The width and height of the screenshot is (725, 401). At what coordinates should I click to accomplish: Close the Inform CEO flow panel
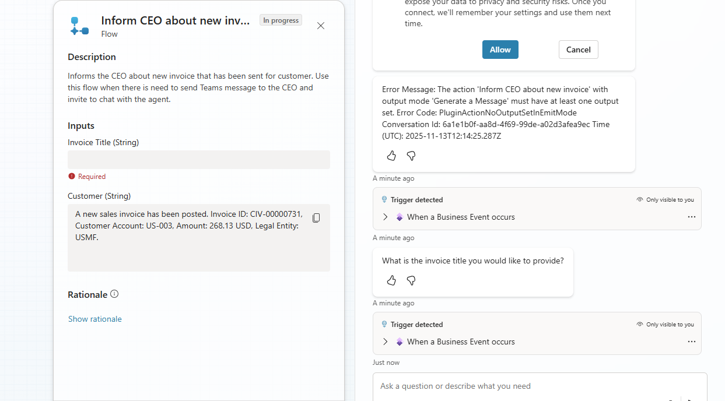coord(321,26)
